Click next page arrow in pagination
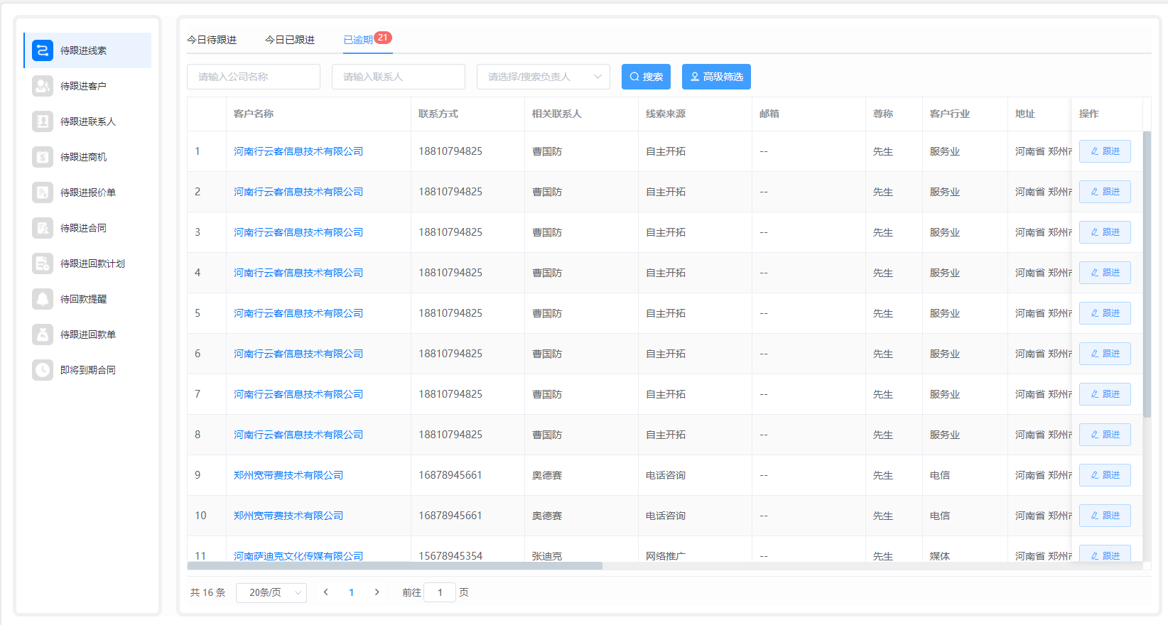1168x625 pixels. point(377,592)
